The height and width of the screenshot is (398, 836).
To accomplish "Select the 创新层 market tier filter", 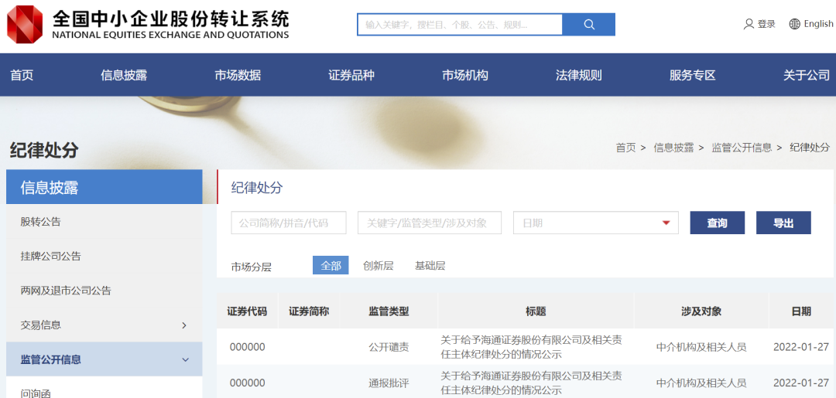I will 378,266.
